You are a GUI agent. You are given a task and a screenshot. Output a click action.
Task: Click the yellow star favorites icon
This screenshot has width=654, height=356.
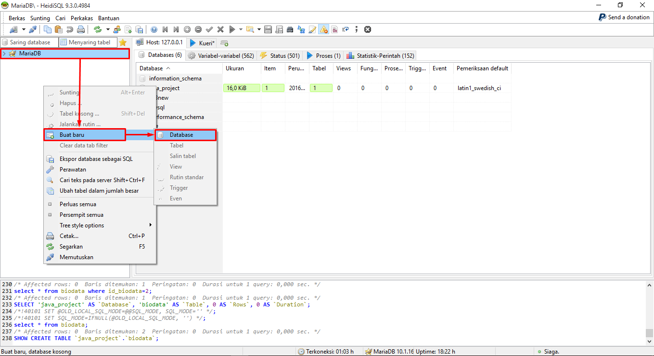[x=123, y=42]
